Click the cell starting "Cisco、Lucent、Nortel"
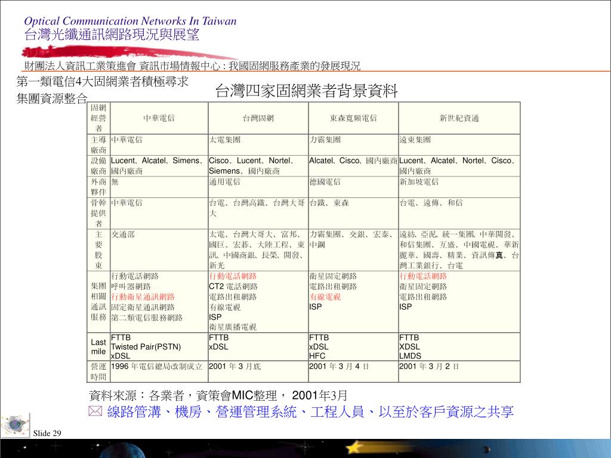 (x=258, y=166)
